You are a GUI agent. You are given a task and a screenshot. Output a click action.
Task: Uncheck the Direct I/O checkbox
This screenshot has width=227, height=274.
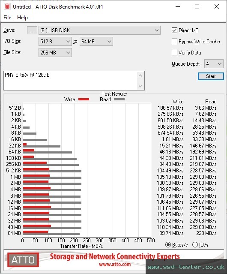pyautogui.click(x=174, y=30)
